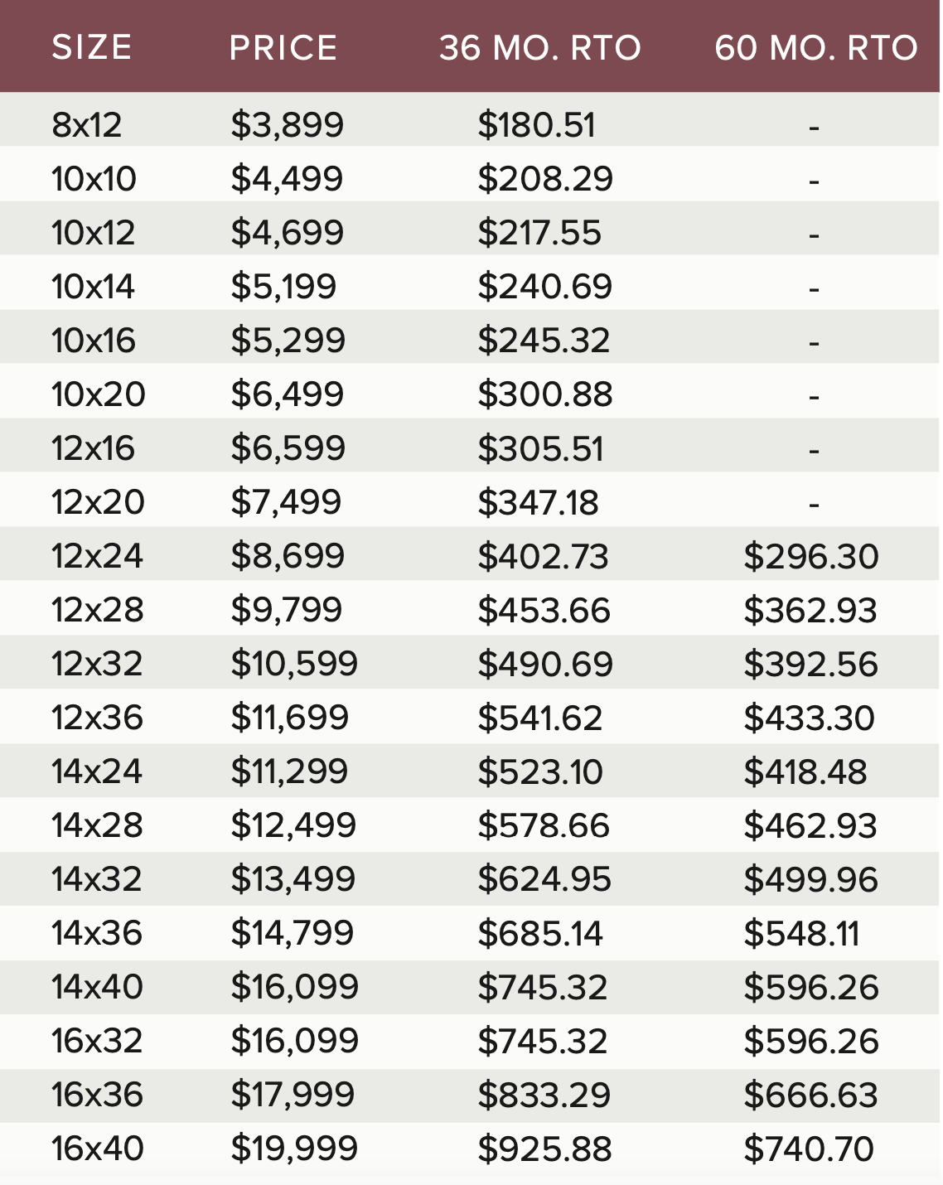Click the SIZE column header
The image size is (943, 1185).
pos(91,47)
